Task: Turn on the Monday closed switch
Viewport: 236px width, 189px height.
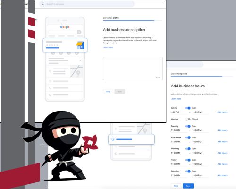Action: click(188, 119)
